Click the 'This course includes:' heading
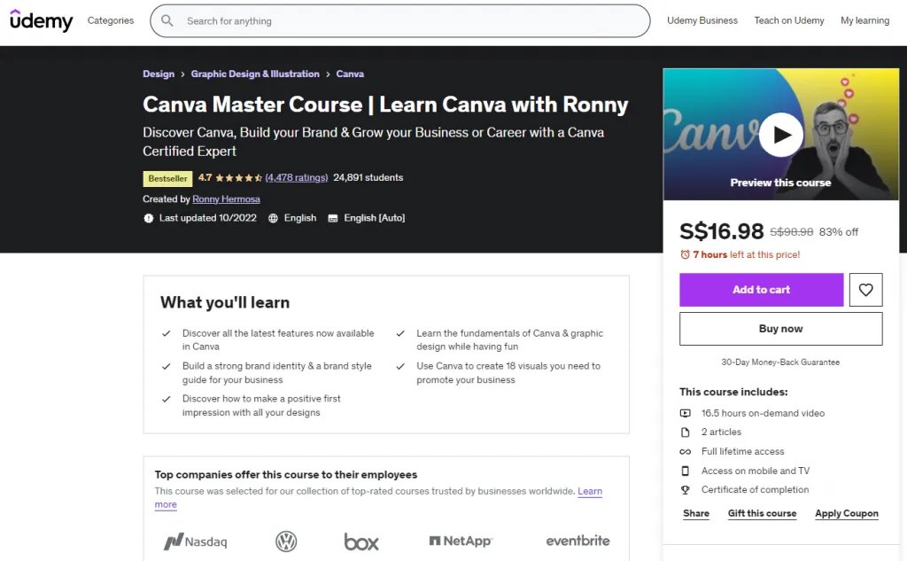This screenshot has width=907, height=561. (733, 392)
